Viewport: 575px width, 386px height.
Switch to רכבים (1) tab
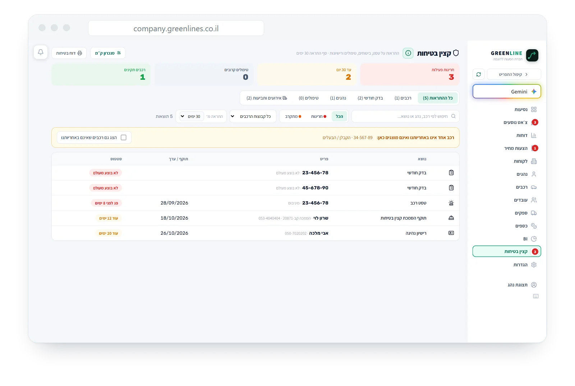pos(403,98)
